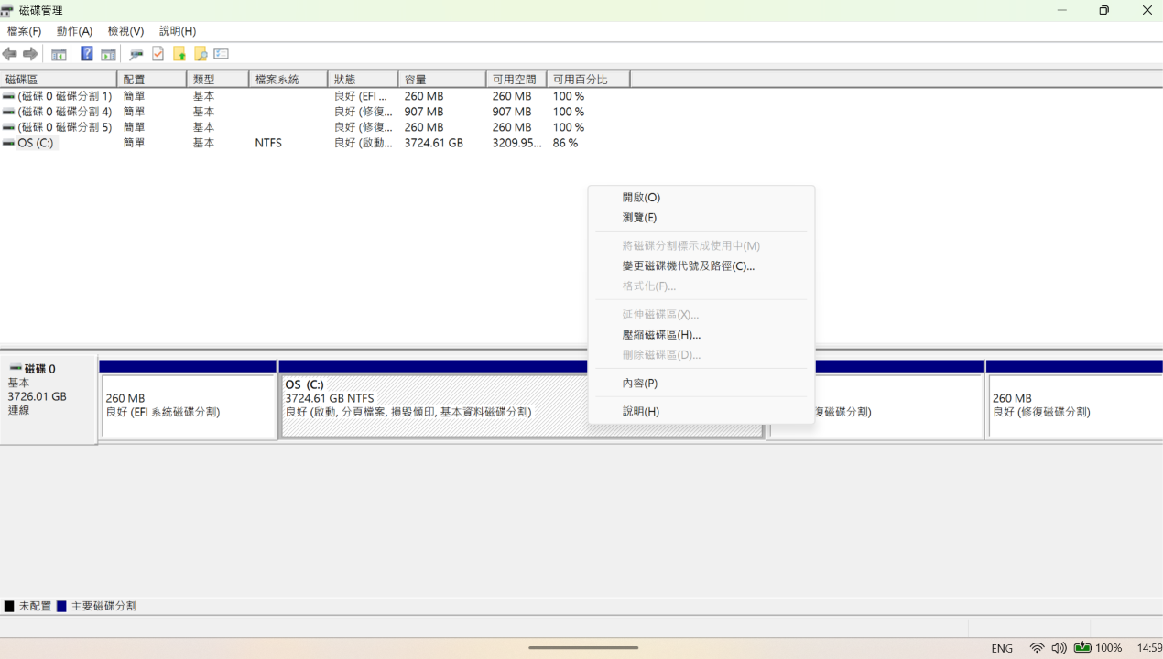Choose 內容(P) from the context menu
This screenshot has height=659, width=1163.
(701, 384)
